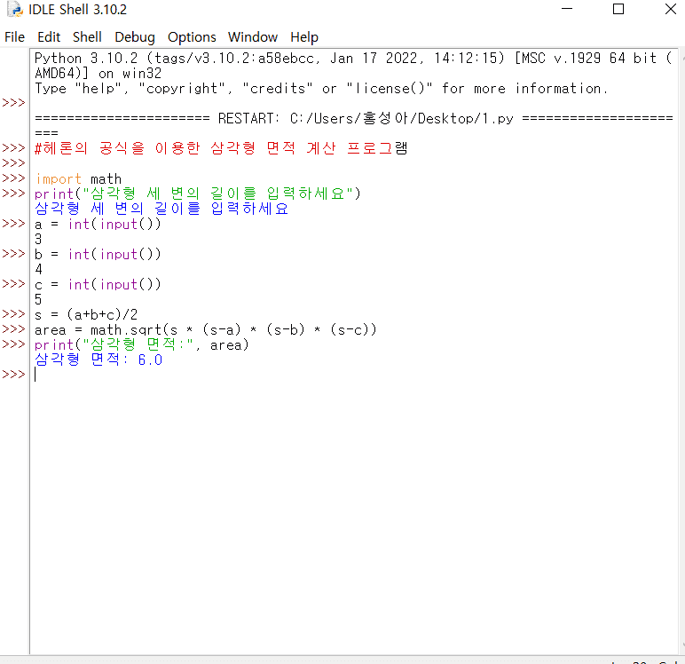Image resolution: width=685 pixels, height=664 pixels.
Task: Click the 's = (a+b+c)/2' line
Action: [86, 315]
